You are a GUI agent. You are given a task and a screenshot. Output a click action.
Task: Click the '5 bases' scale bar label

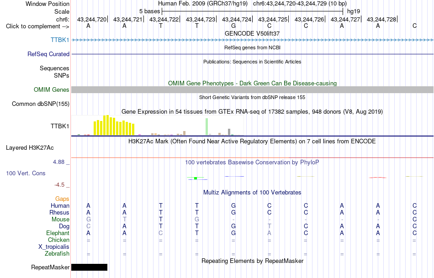coord(149,11)
